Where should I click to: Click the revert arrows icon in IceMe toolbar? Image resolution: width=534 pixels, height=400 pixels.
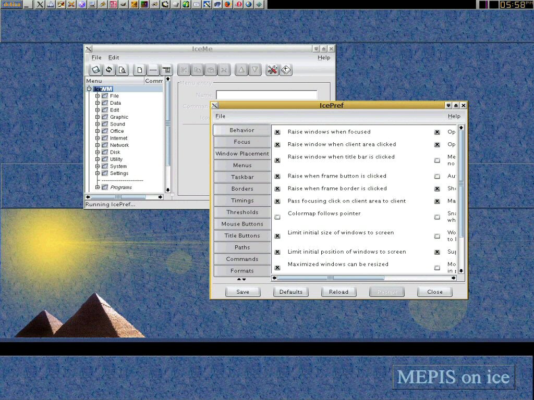point(109,70)
